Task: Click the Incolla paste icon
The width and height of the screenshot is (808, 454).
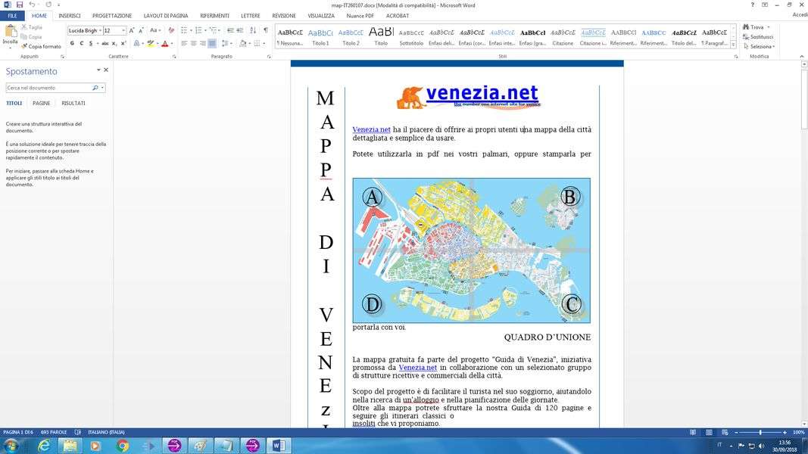Action: pyautogui.click(x=10, y=33)
